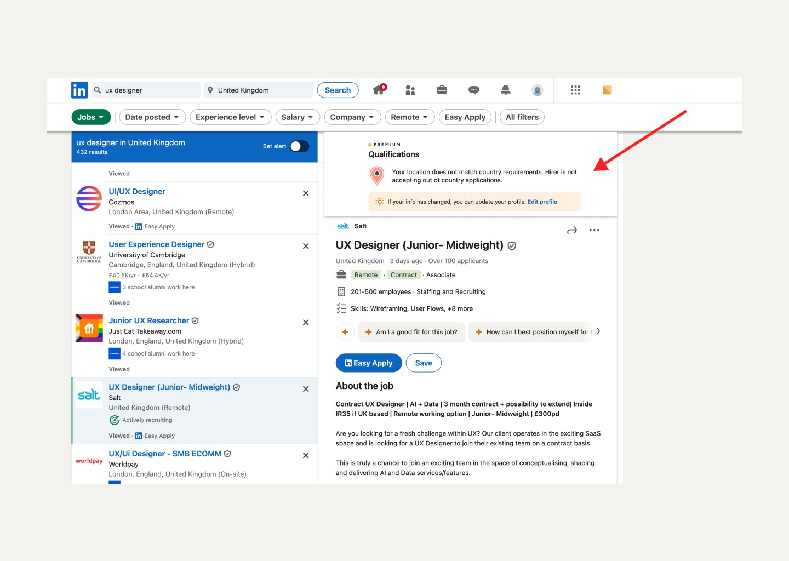Viewport: 789px width, 561px height.
Task: Open the Jobs briefcase icon in navbar
Action: click(442, 90)
